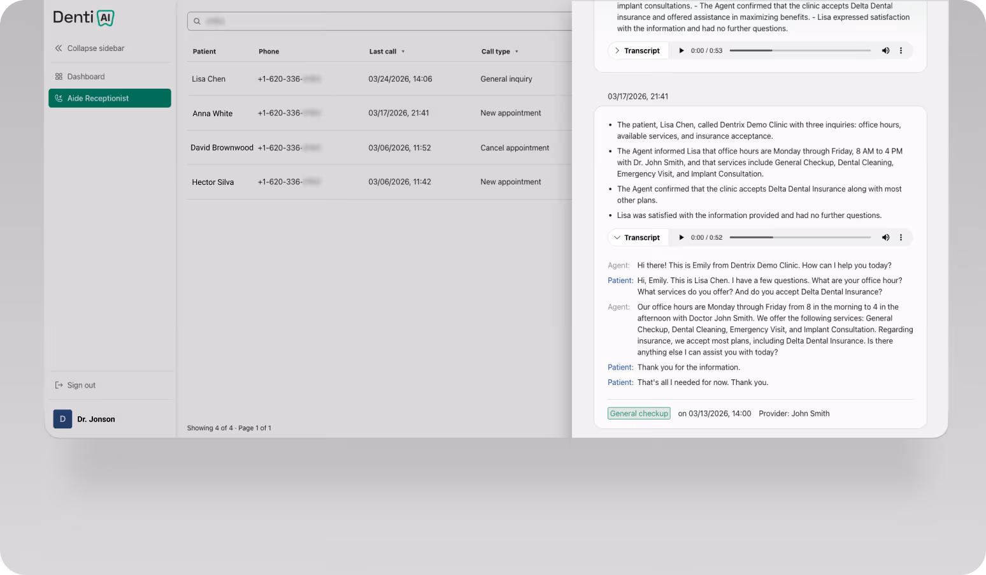
Task: Click General inquiry call type cell
Action: pyautogui.click(x=506, y=79)
